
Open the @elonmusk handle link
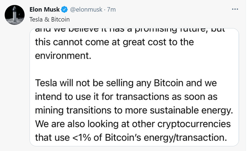click(x=87, y=10)
